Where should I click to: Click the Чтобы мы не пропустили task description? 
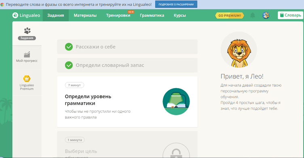pos(97,114)
